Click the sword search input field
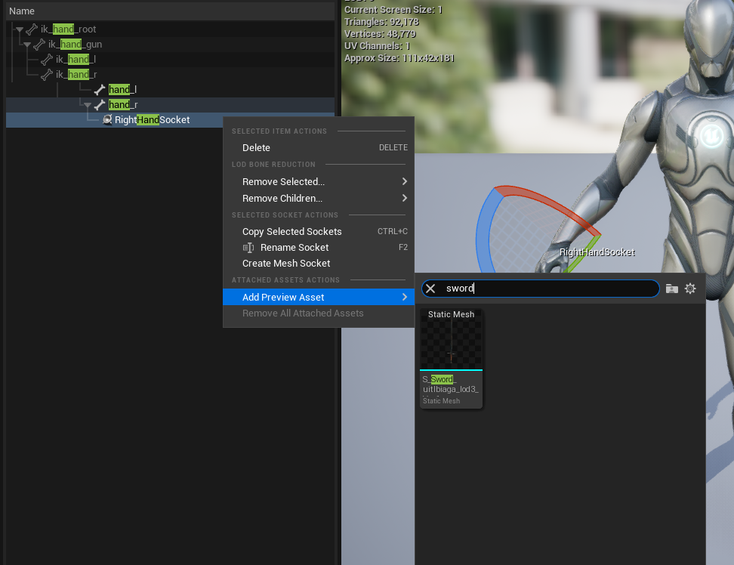Image resolution: width=734 pixels, height=565 pixels. pyautogui.click(x=541, y=289)
